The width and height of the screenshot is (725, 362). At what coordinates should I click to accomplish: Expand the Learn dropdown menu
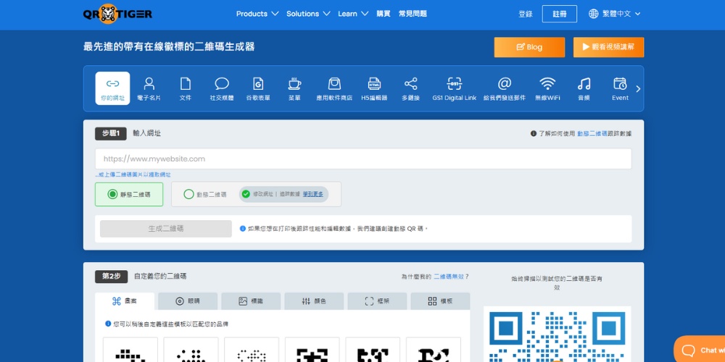pyautogui.click(x=353, y=14)
